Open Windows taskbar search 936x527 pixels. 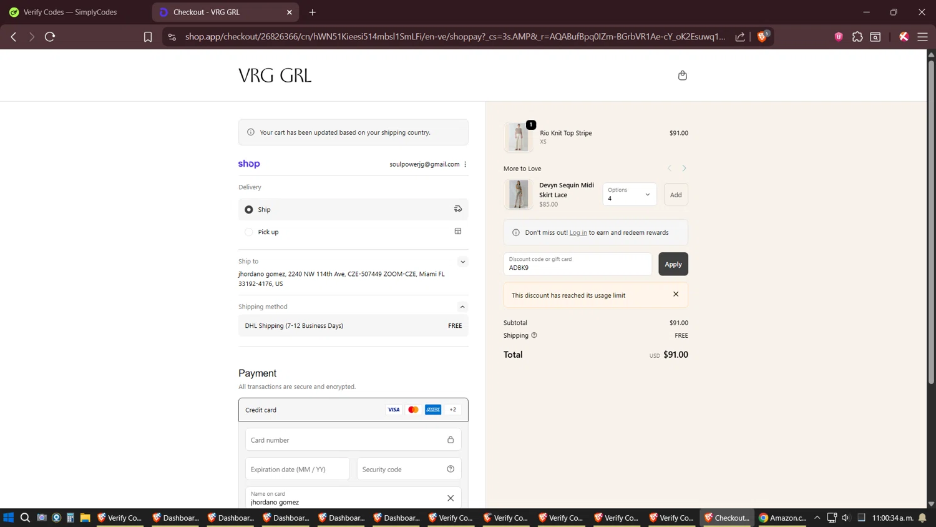(25, 518)
